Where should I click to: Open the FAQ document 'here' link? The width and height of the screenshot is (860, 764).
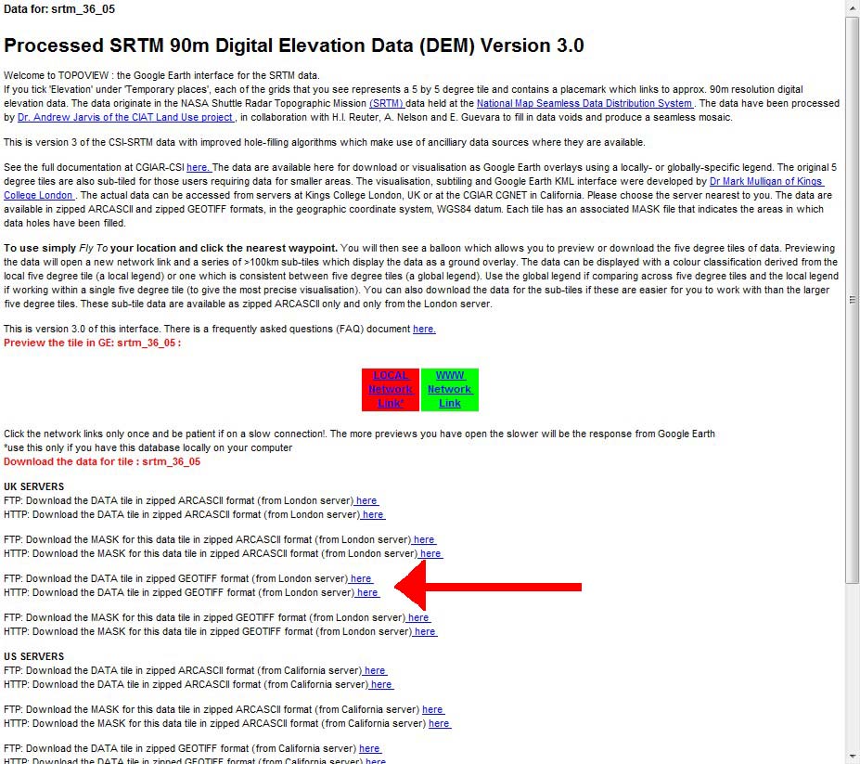click(424, 329)
